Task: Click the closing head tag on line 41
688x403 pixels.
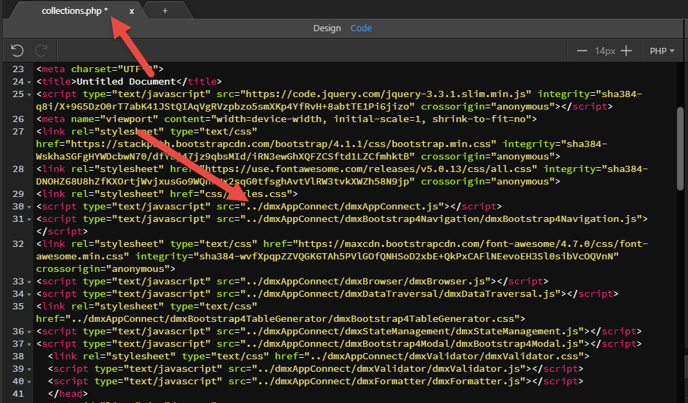Action: pos(68,394)
